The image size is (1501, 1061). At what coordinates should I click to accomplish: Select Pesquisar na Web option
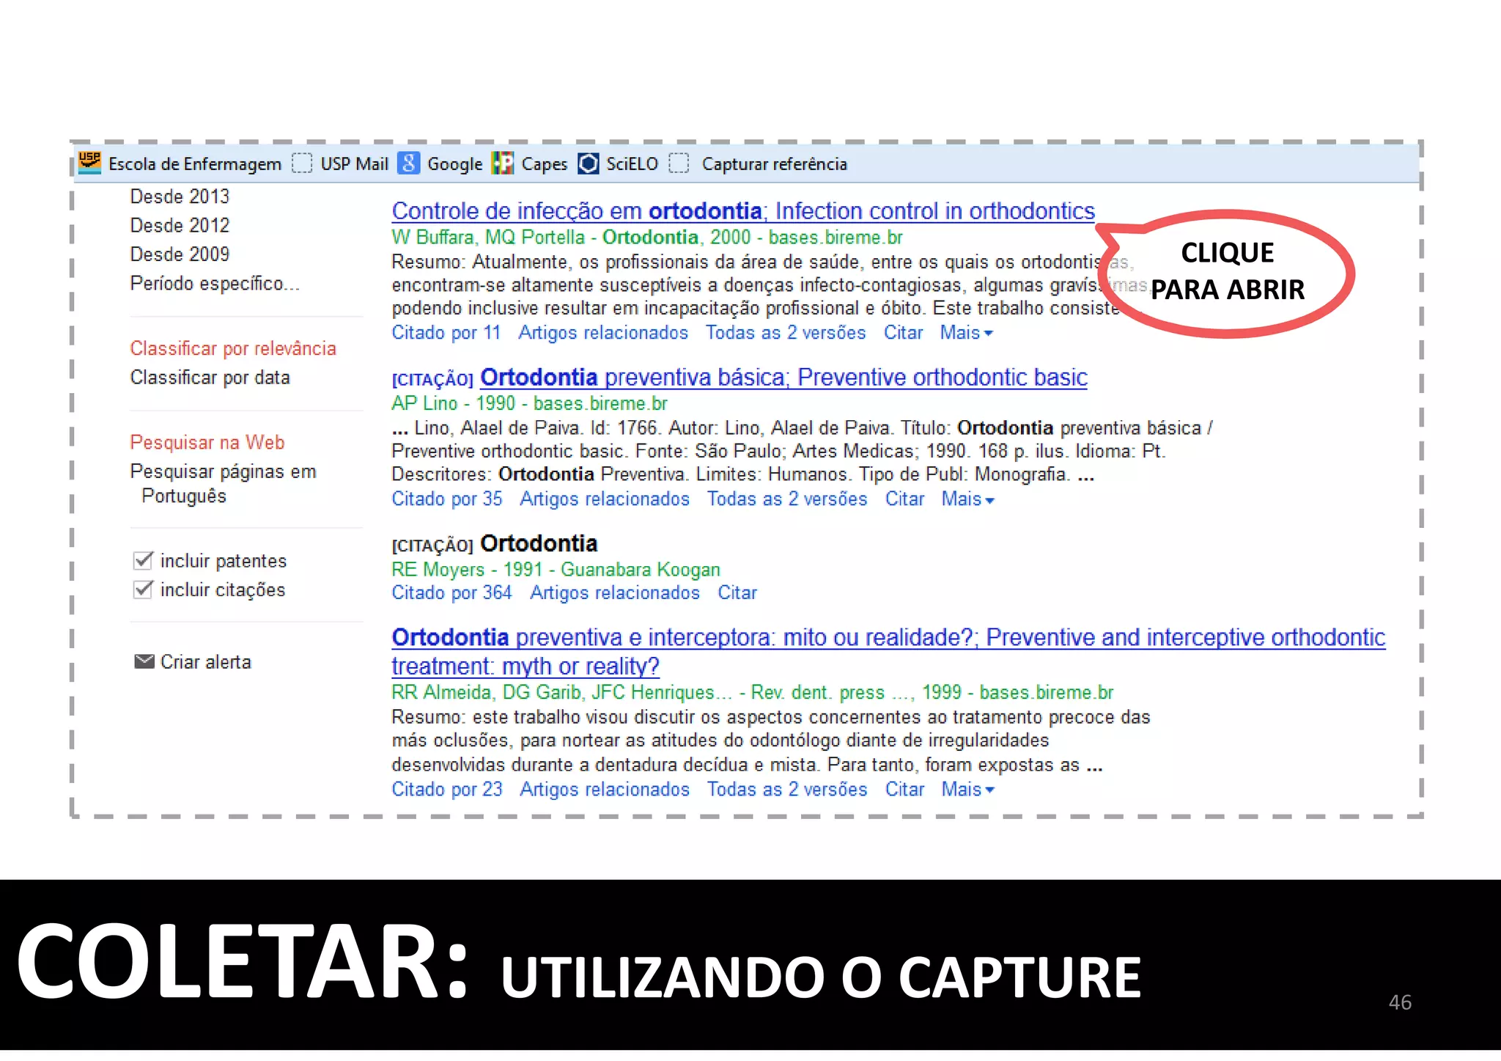click(207, 442)
